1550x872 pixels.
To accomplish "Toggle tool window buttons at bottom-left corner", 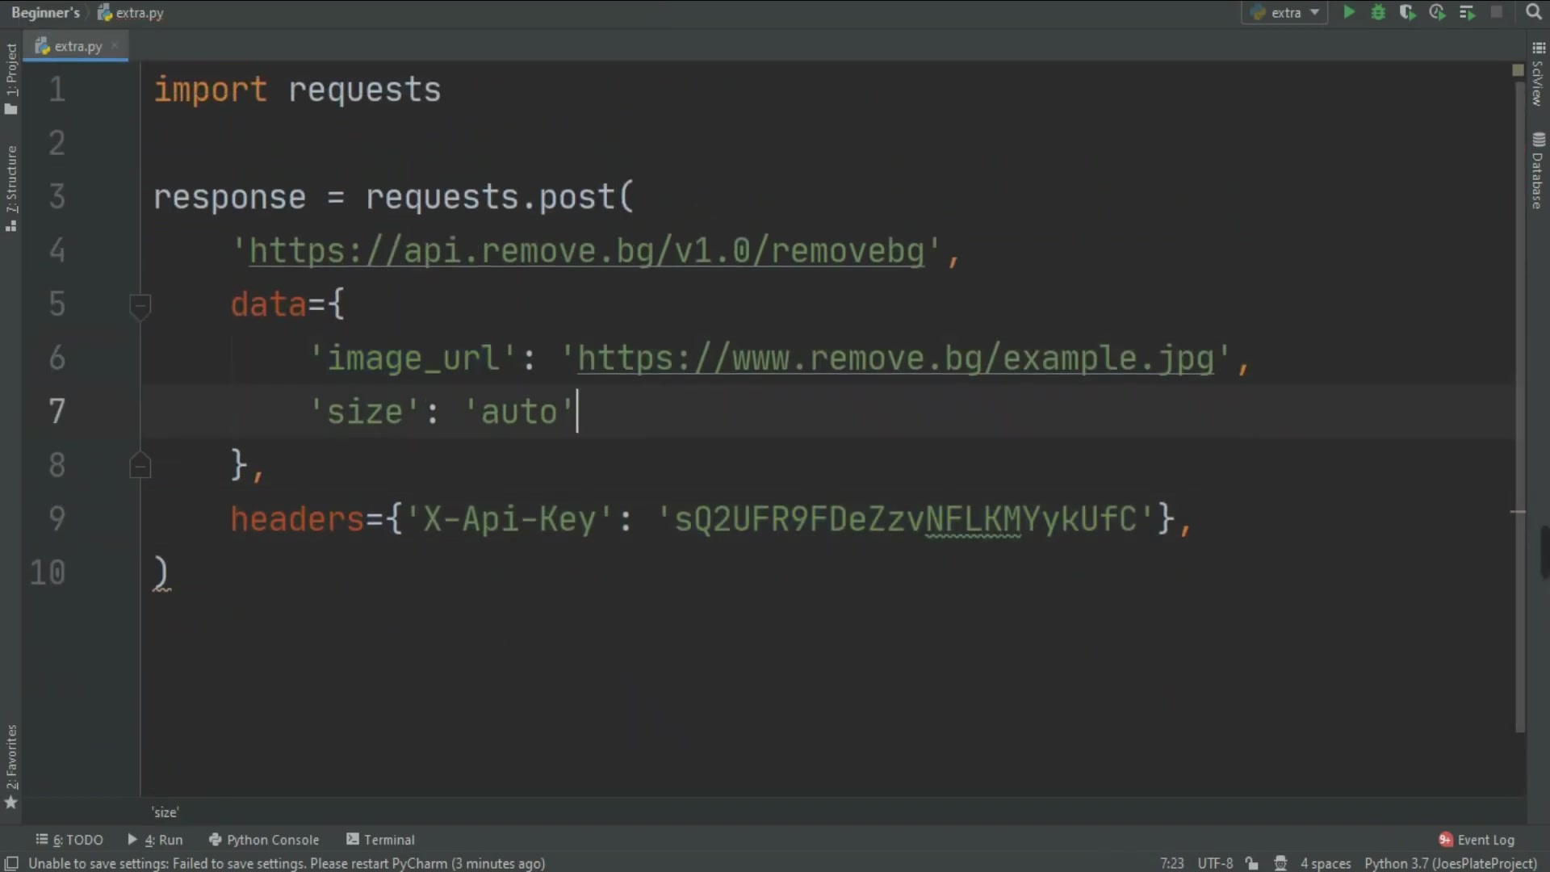I will coord(11,863).
